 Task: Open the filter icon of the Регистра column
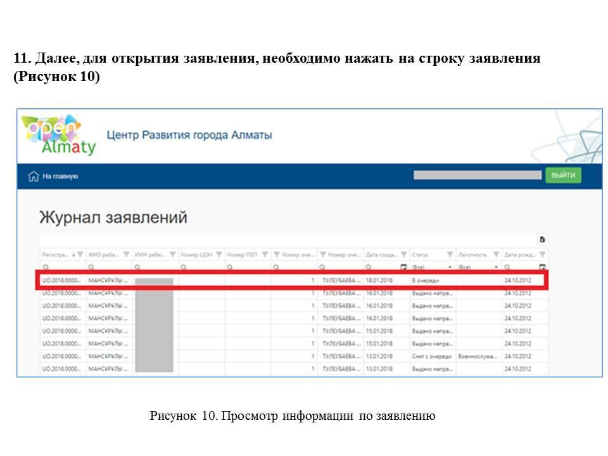80,255
